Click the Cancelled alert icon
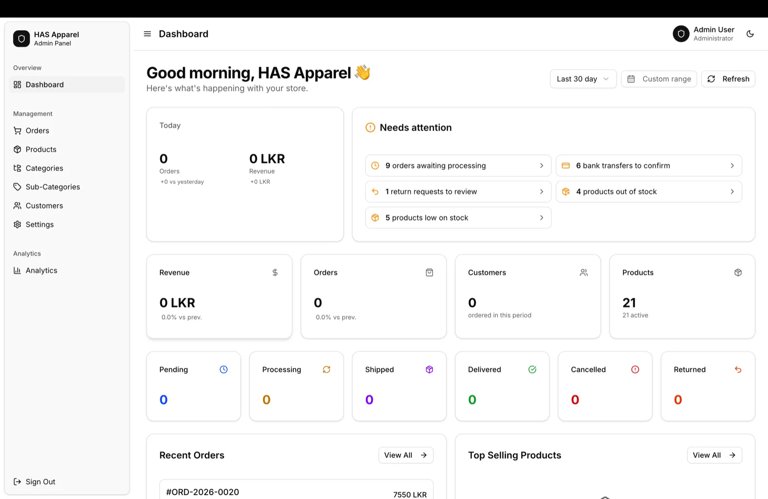 tap(635, 369)
